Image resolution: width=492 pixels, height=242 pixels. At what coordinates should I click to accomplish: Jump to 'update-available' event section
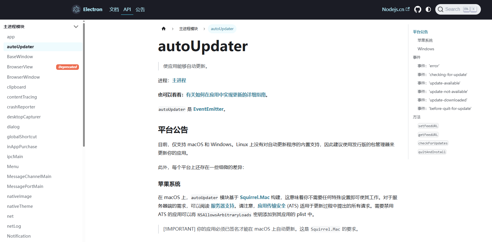(x=439, y=83)
